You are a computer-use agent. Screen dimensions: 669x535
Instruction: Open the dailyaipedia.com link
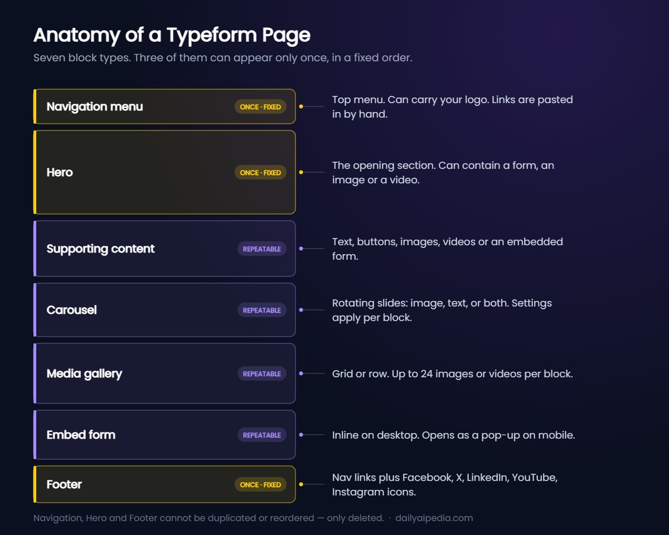(x=434, y=518)
